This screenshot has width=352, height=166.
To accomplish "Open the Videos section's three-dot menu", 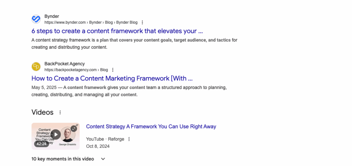I will 60,112.
